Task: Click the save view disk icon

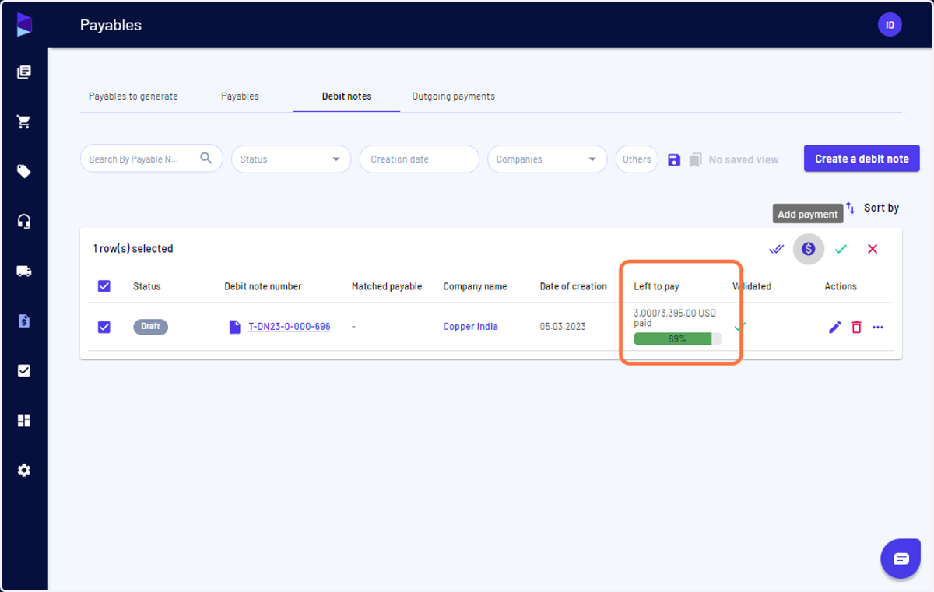Action: coord(674,159)
